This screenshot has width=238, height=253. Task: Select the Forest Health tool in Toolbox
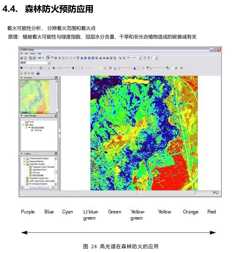[x=37, y=175]
